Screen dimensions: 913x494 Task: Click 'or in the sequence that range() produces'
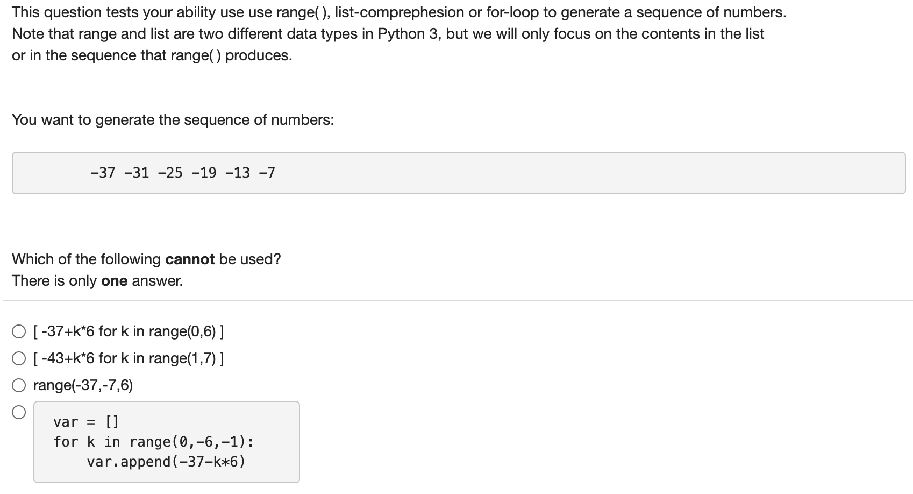click(152, 55)
